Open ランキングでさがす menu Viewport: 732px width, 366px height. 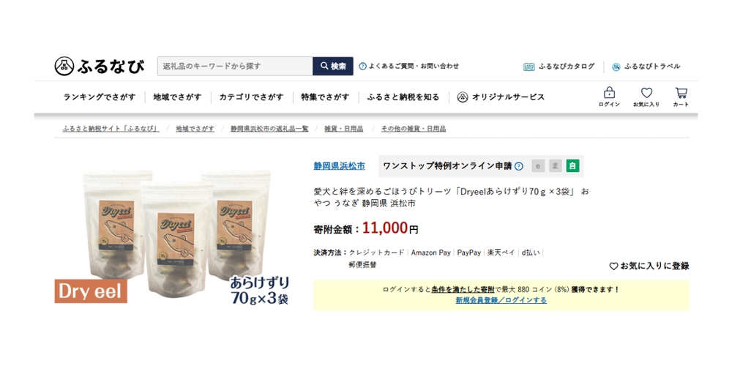point(100,97)
